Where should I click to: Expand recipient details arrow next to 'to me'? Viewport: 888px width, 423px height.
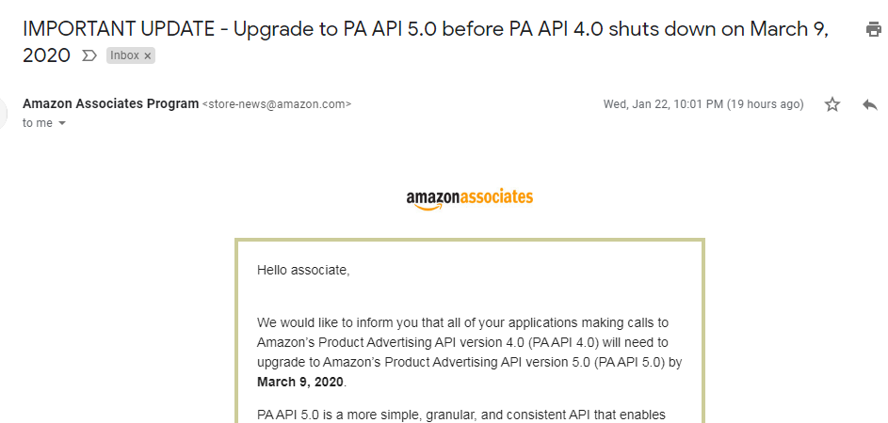tap(62, 123)
